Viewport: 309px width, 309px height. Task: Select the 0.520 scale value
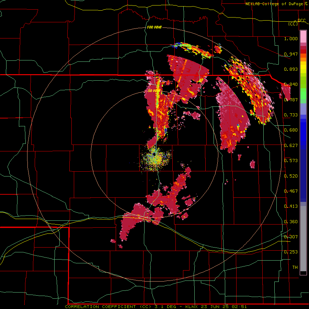[x=291, y=176]
